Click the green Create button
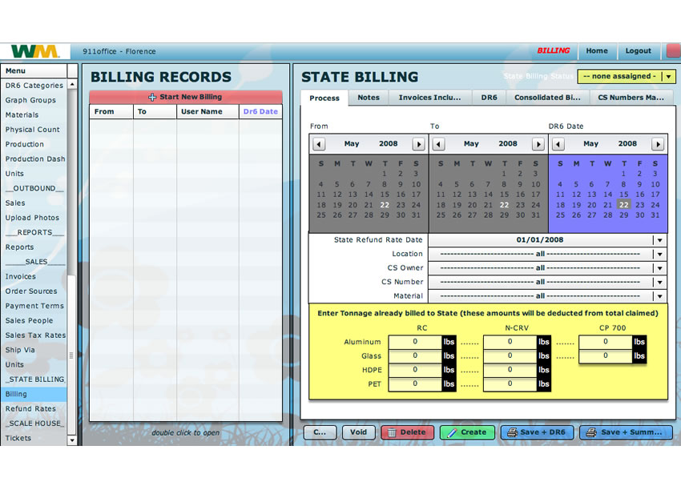This screenshot has width=681, height=494. [x=467, y=432]
